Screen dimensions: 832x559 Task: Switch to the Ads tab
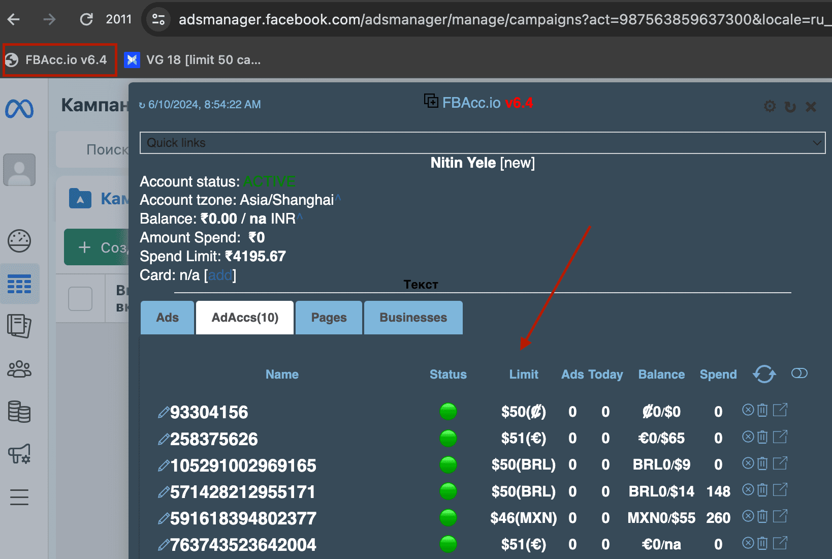tap(168, 318)
